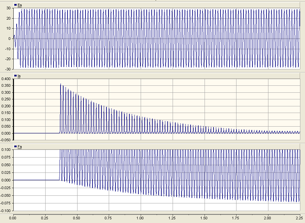
Task: Click the -0.075 tick on Fa axis
Action: pos(5,203)
